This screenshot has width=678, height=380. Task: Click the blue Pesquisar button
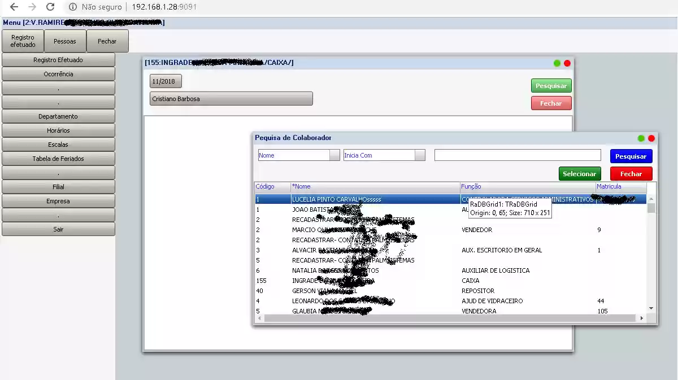[x=631, y=156]
